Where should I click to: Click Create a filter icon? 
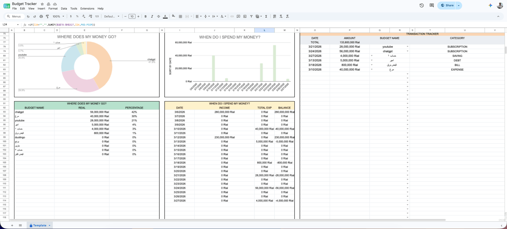251,16
